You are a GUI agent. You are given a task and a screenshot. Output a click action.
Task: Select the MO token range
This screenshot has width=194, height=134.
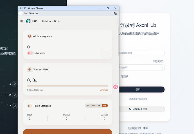(93, 106)
